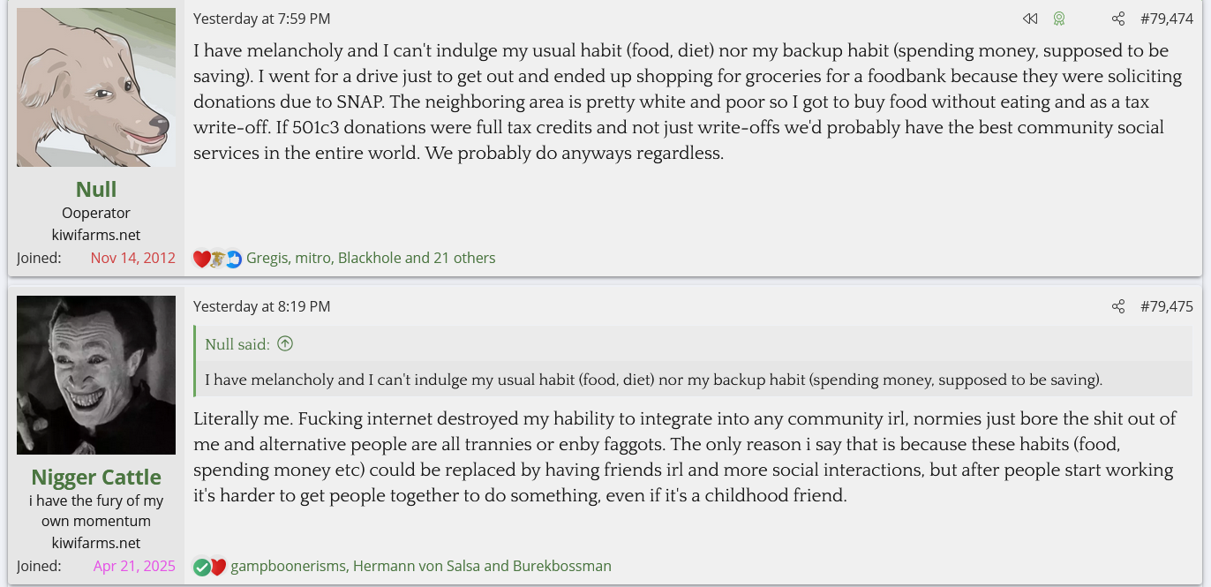This screenshot has width=1211, height=587.
Task: Click the blue thumbs-up reaction icon
Action: [x=234, y=259]
